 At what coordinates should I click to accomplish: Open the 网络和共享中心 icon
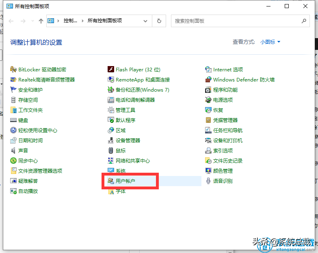click(x=111, y=161)
